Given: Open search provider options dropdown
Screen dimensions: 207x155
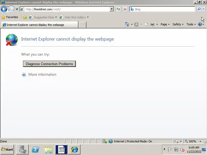Looking at the screenshot, I should (x=203, y=9).
